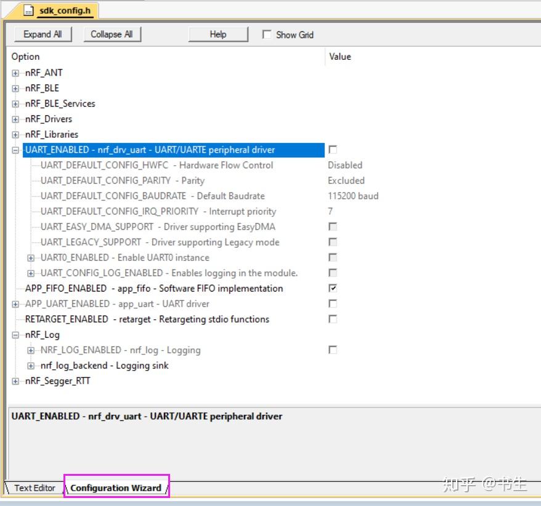Image resolution: width=541 pixels, height=506 pixels.
Task: Expand the nRF_BLE_Services node
Action: point(15,104)
